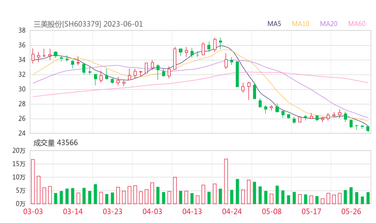The width and height of the screenshot is (376, 223).
Task: Toggle the MA5 moving average legend
Action: coord(274,24)
